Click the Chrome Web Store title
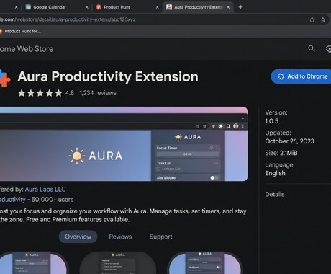The width and height of the screenshot is (331, 274). click(27, 49)
